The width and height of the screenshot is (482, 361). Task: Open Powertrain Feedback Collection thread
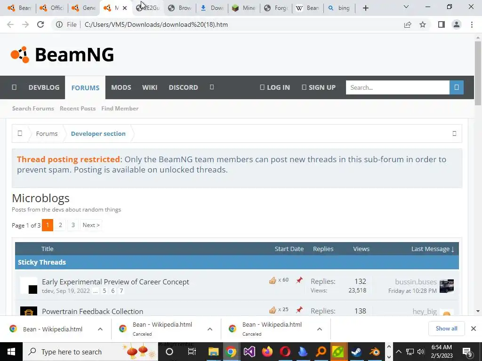[x=93, y=311]
